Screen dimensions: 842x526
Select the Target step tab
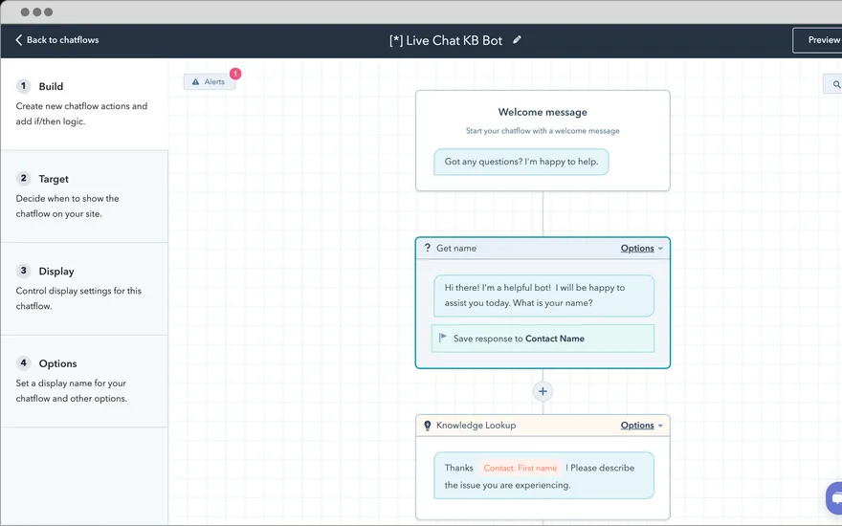tap(84, 196)
